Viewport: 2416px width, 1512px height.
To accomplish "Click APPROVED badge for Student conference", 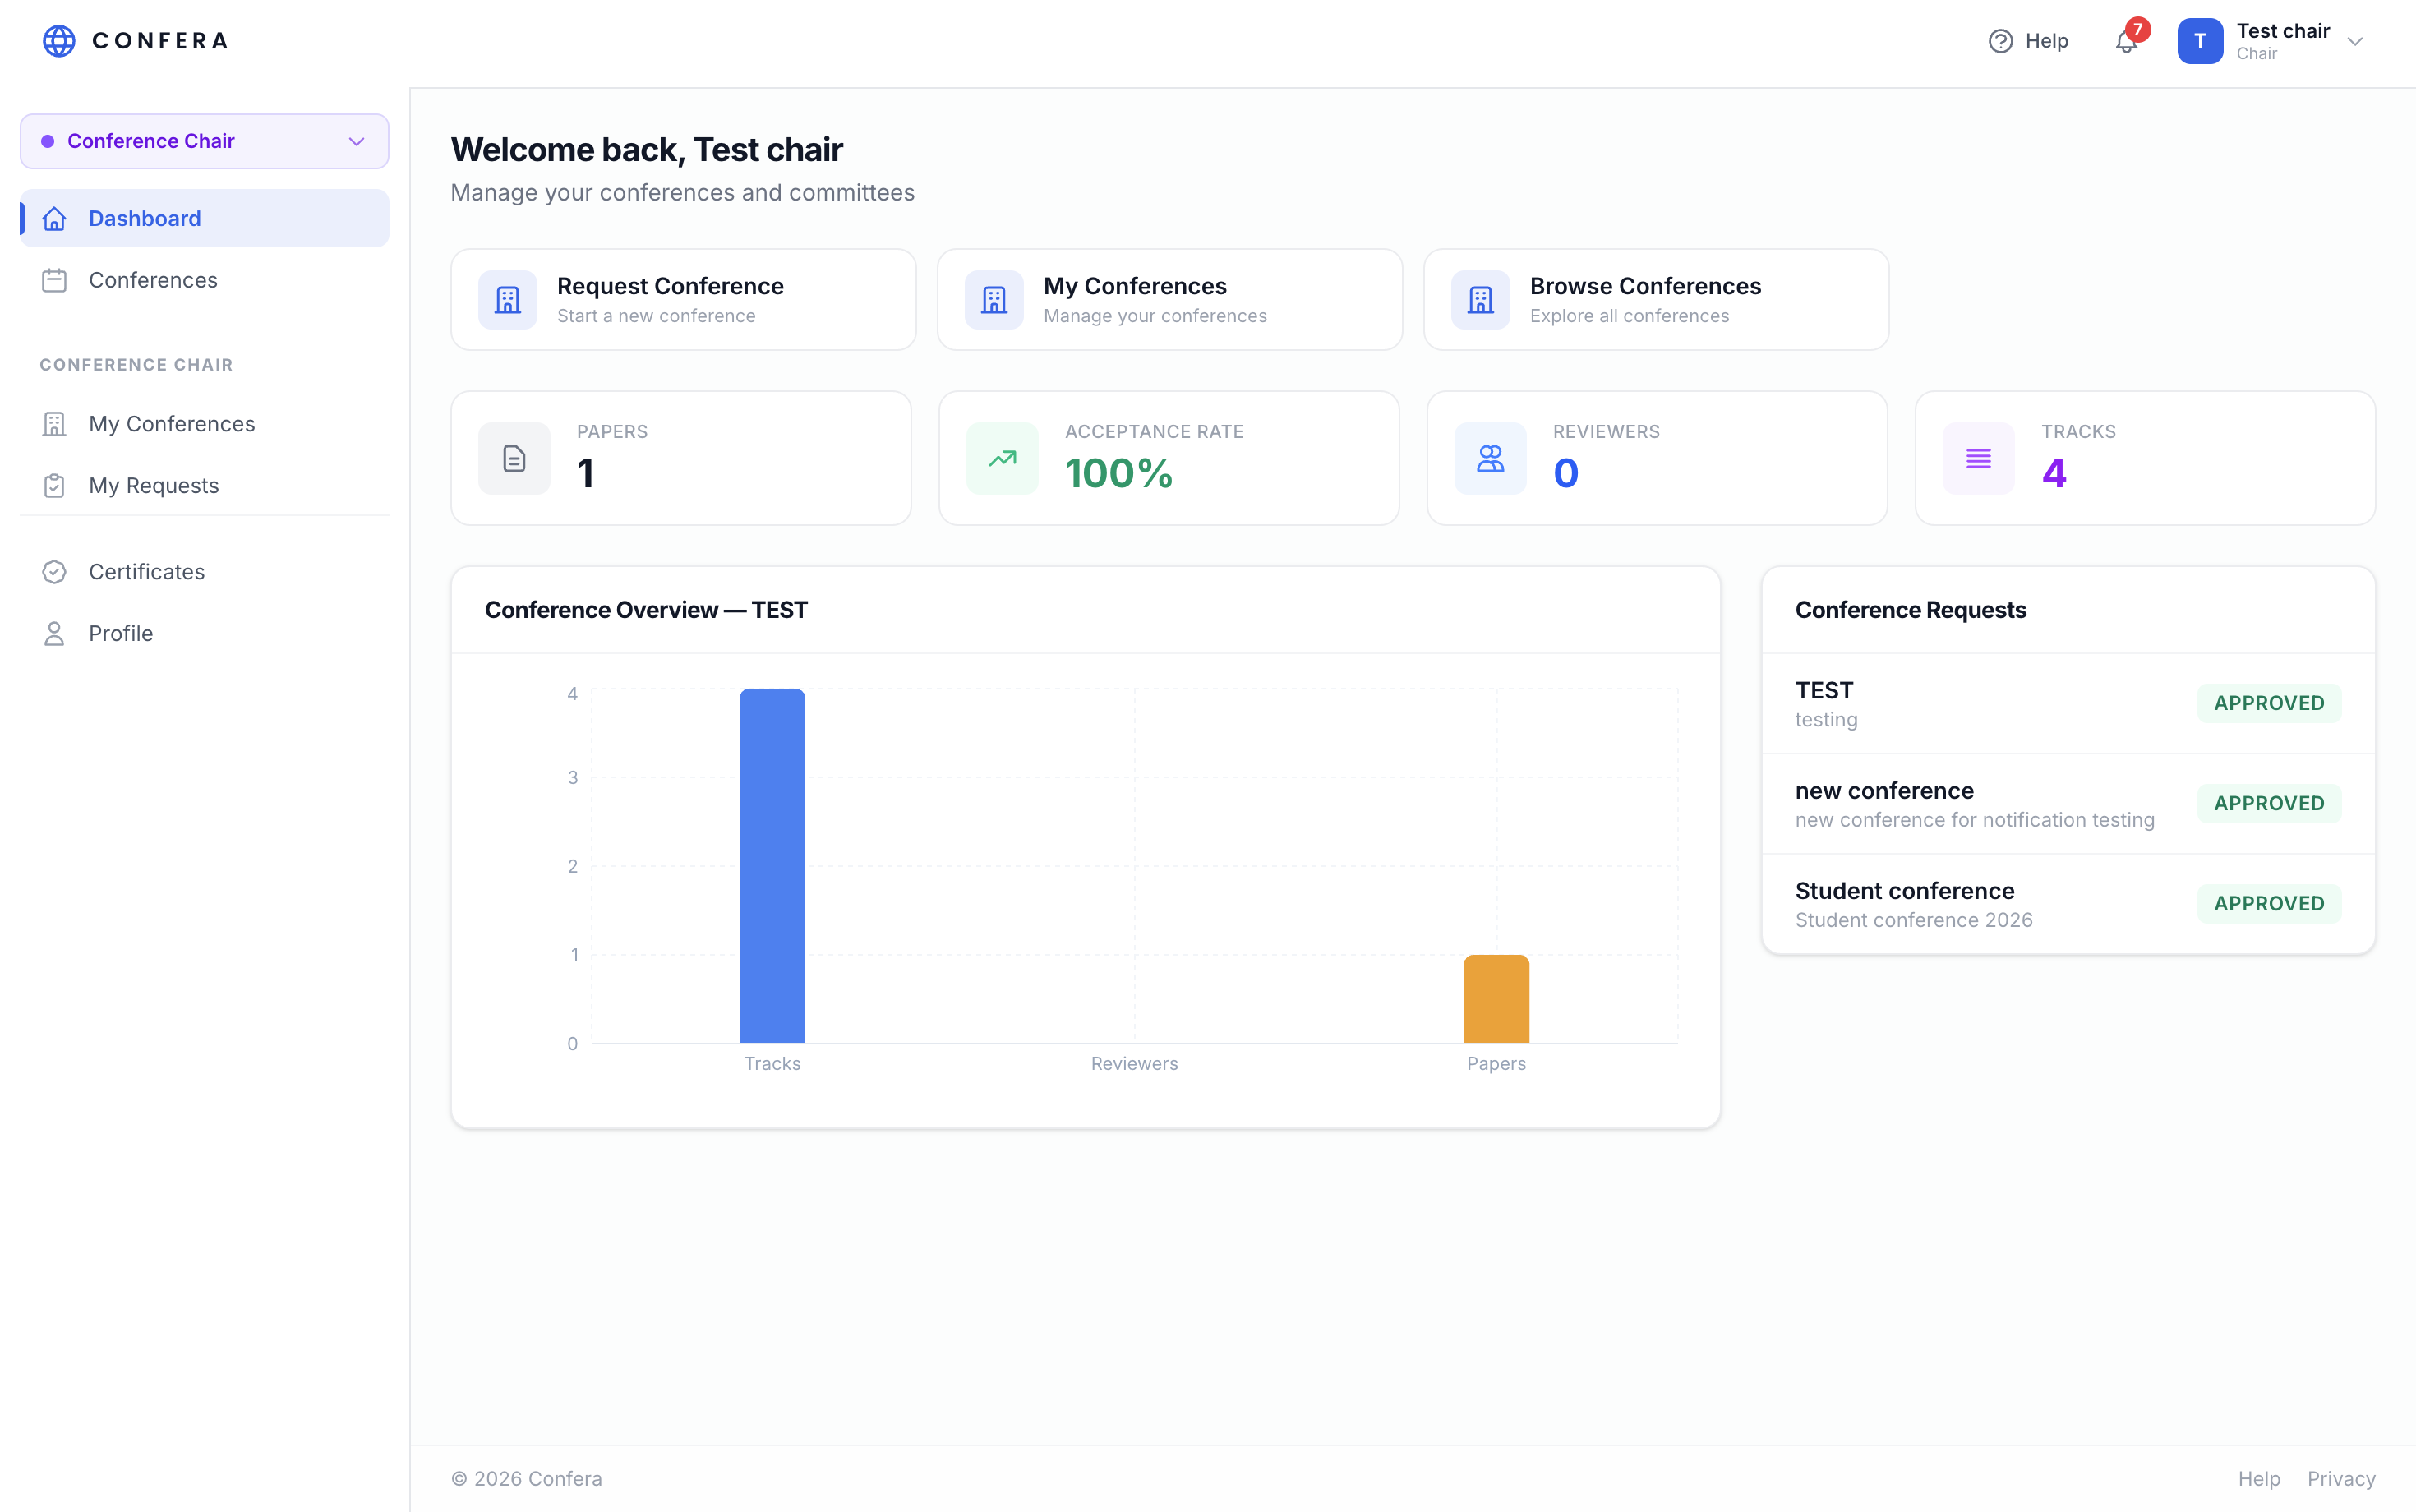I will 2269,903.
